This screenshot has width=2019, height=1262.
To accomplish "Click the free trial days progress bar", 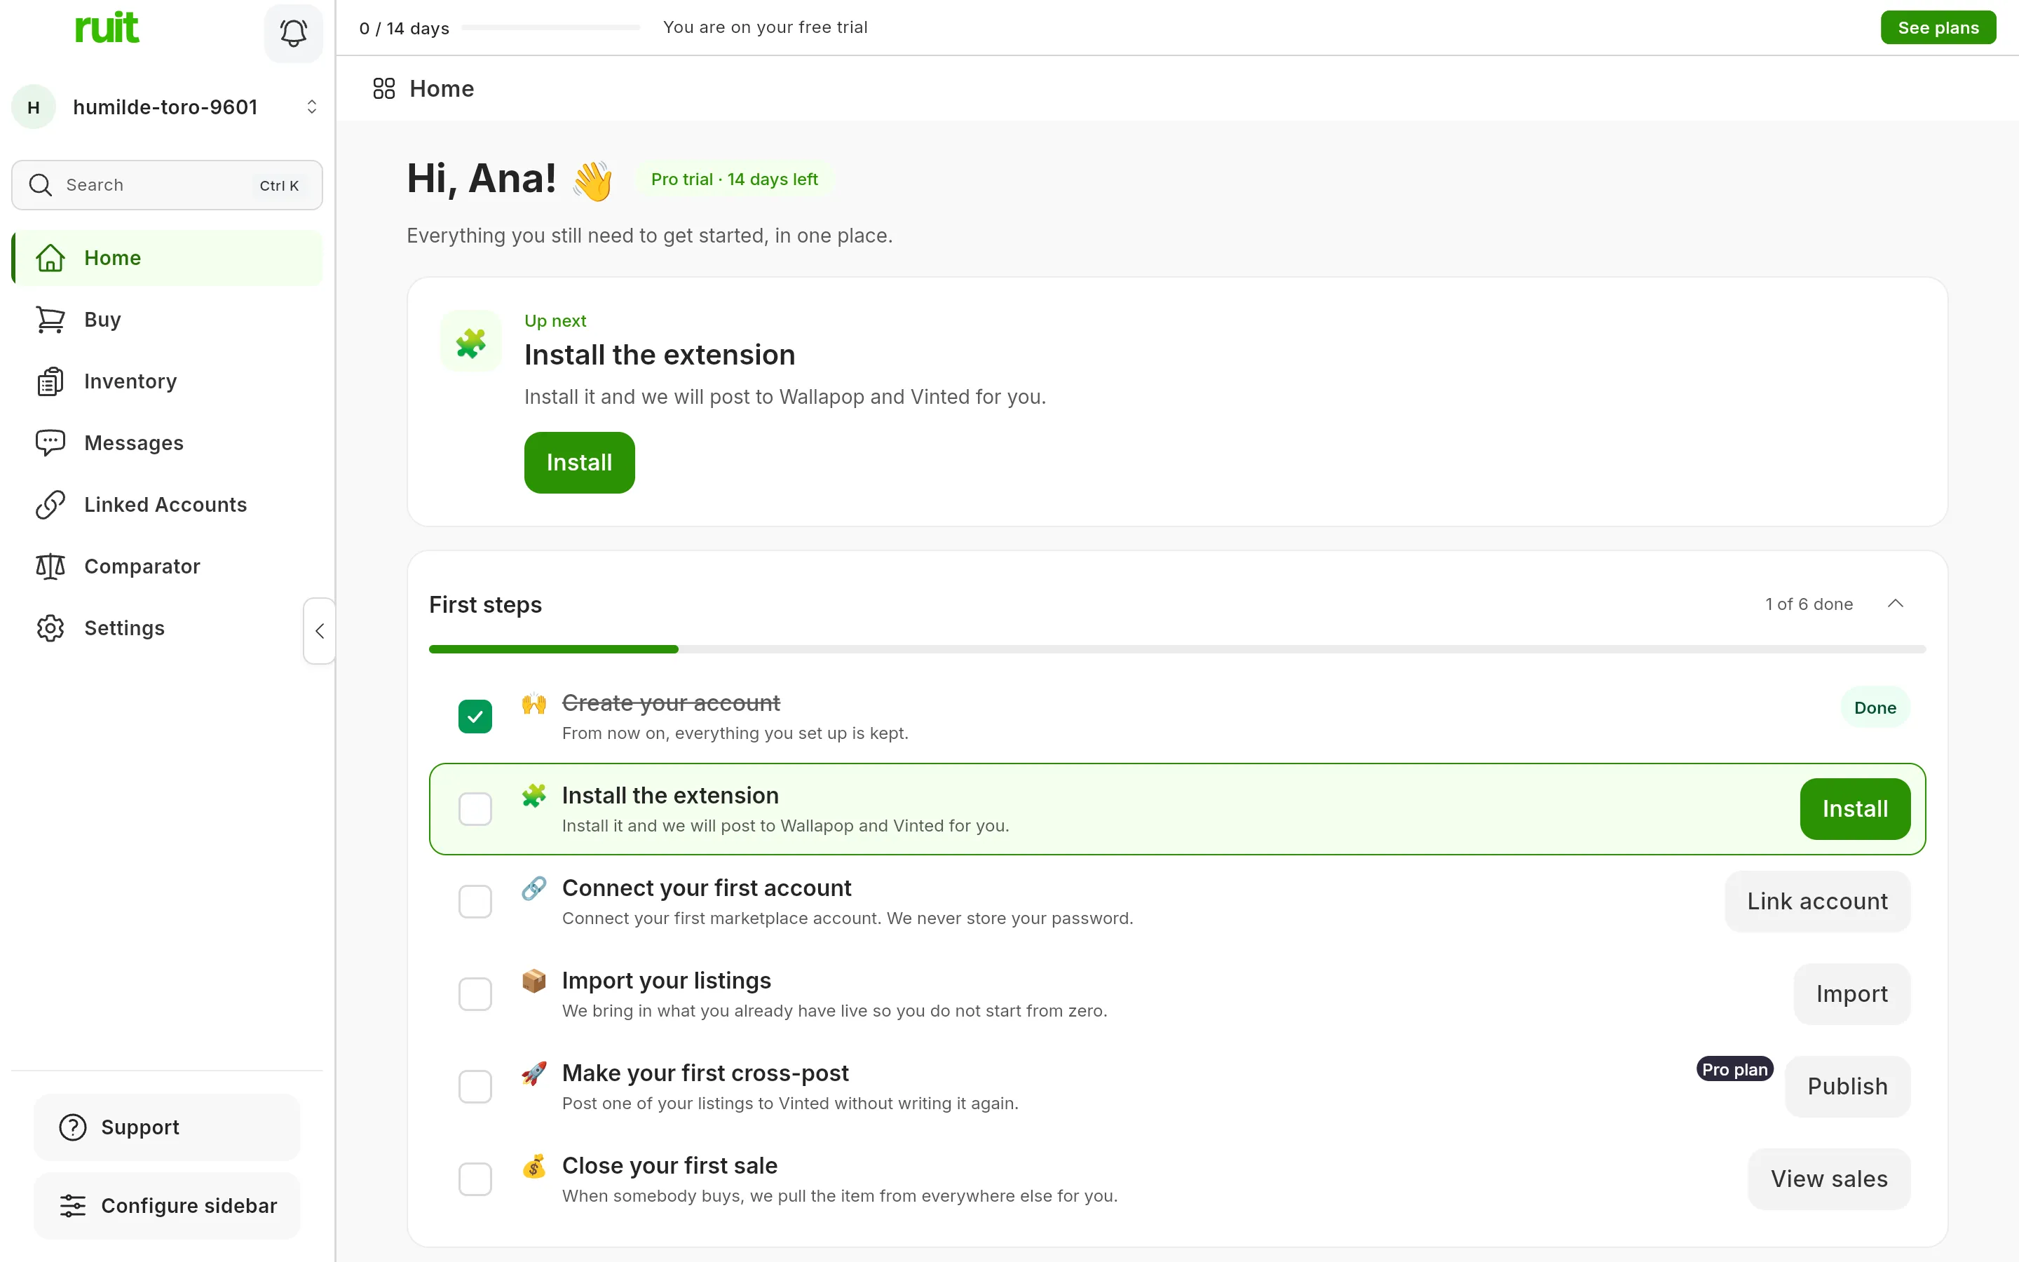I will [550, 27].
